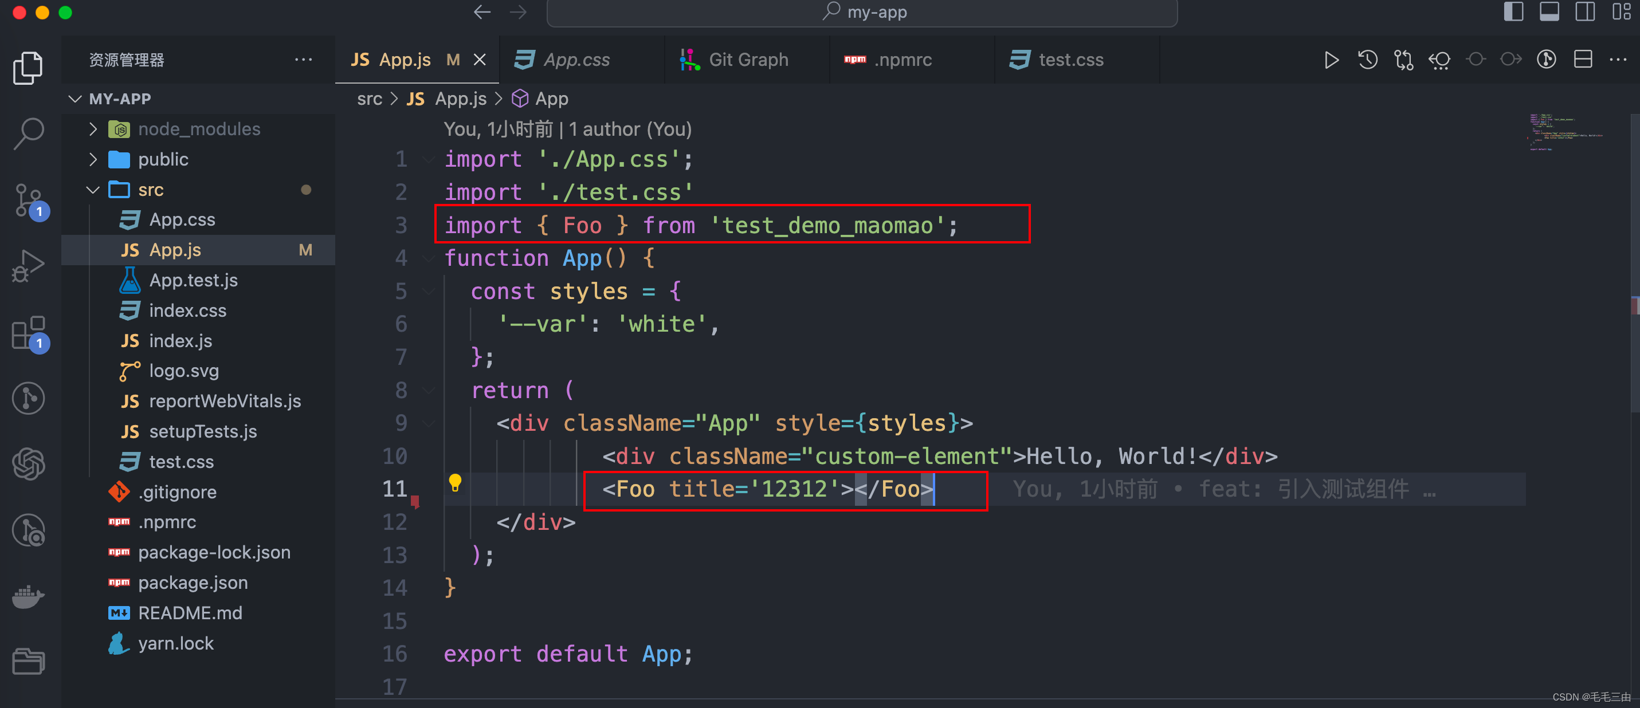Open the Search view in activity bar
This screenshot has width=1640, height=708.
[x=28, y=133]
